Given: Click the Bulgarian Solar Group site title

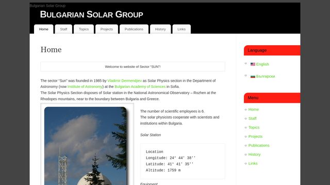Looking at the screenshot, I should coord(92,14).
